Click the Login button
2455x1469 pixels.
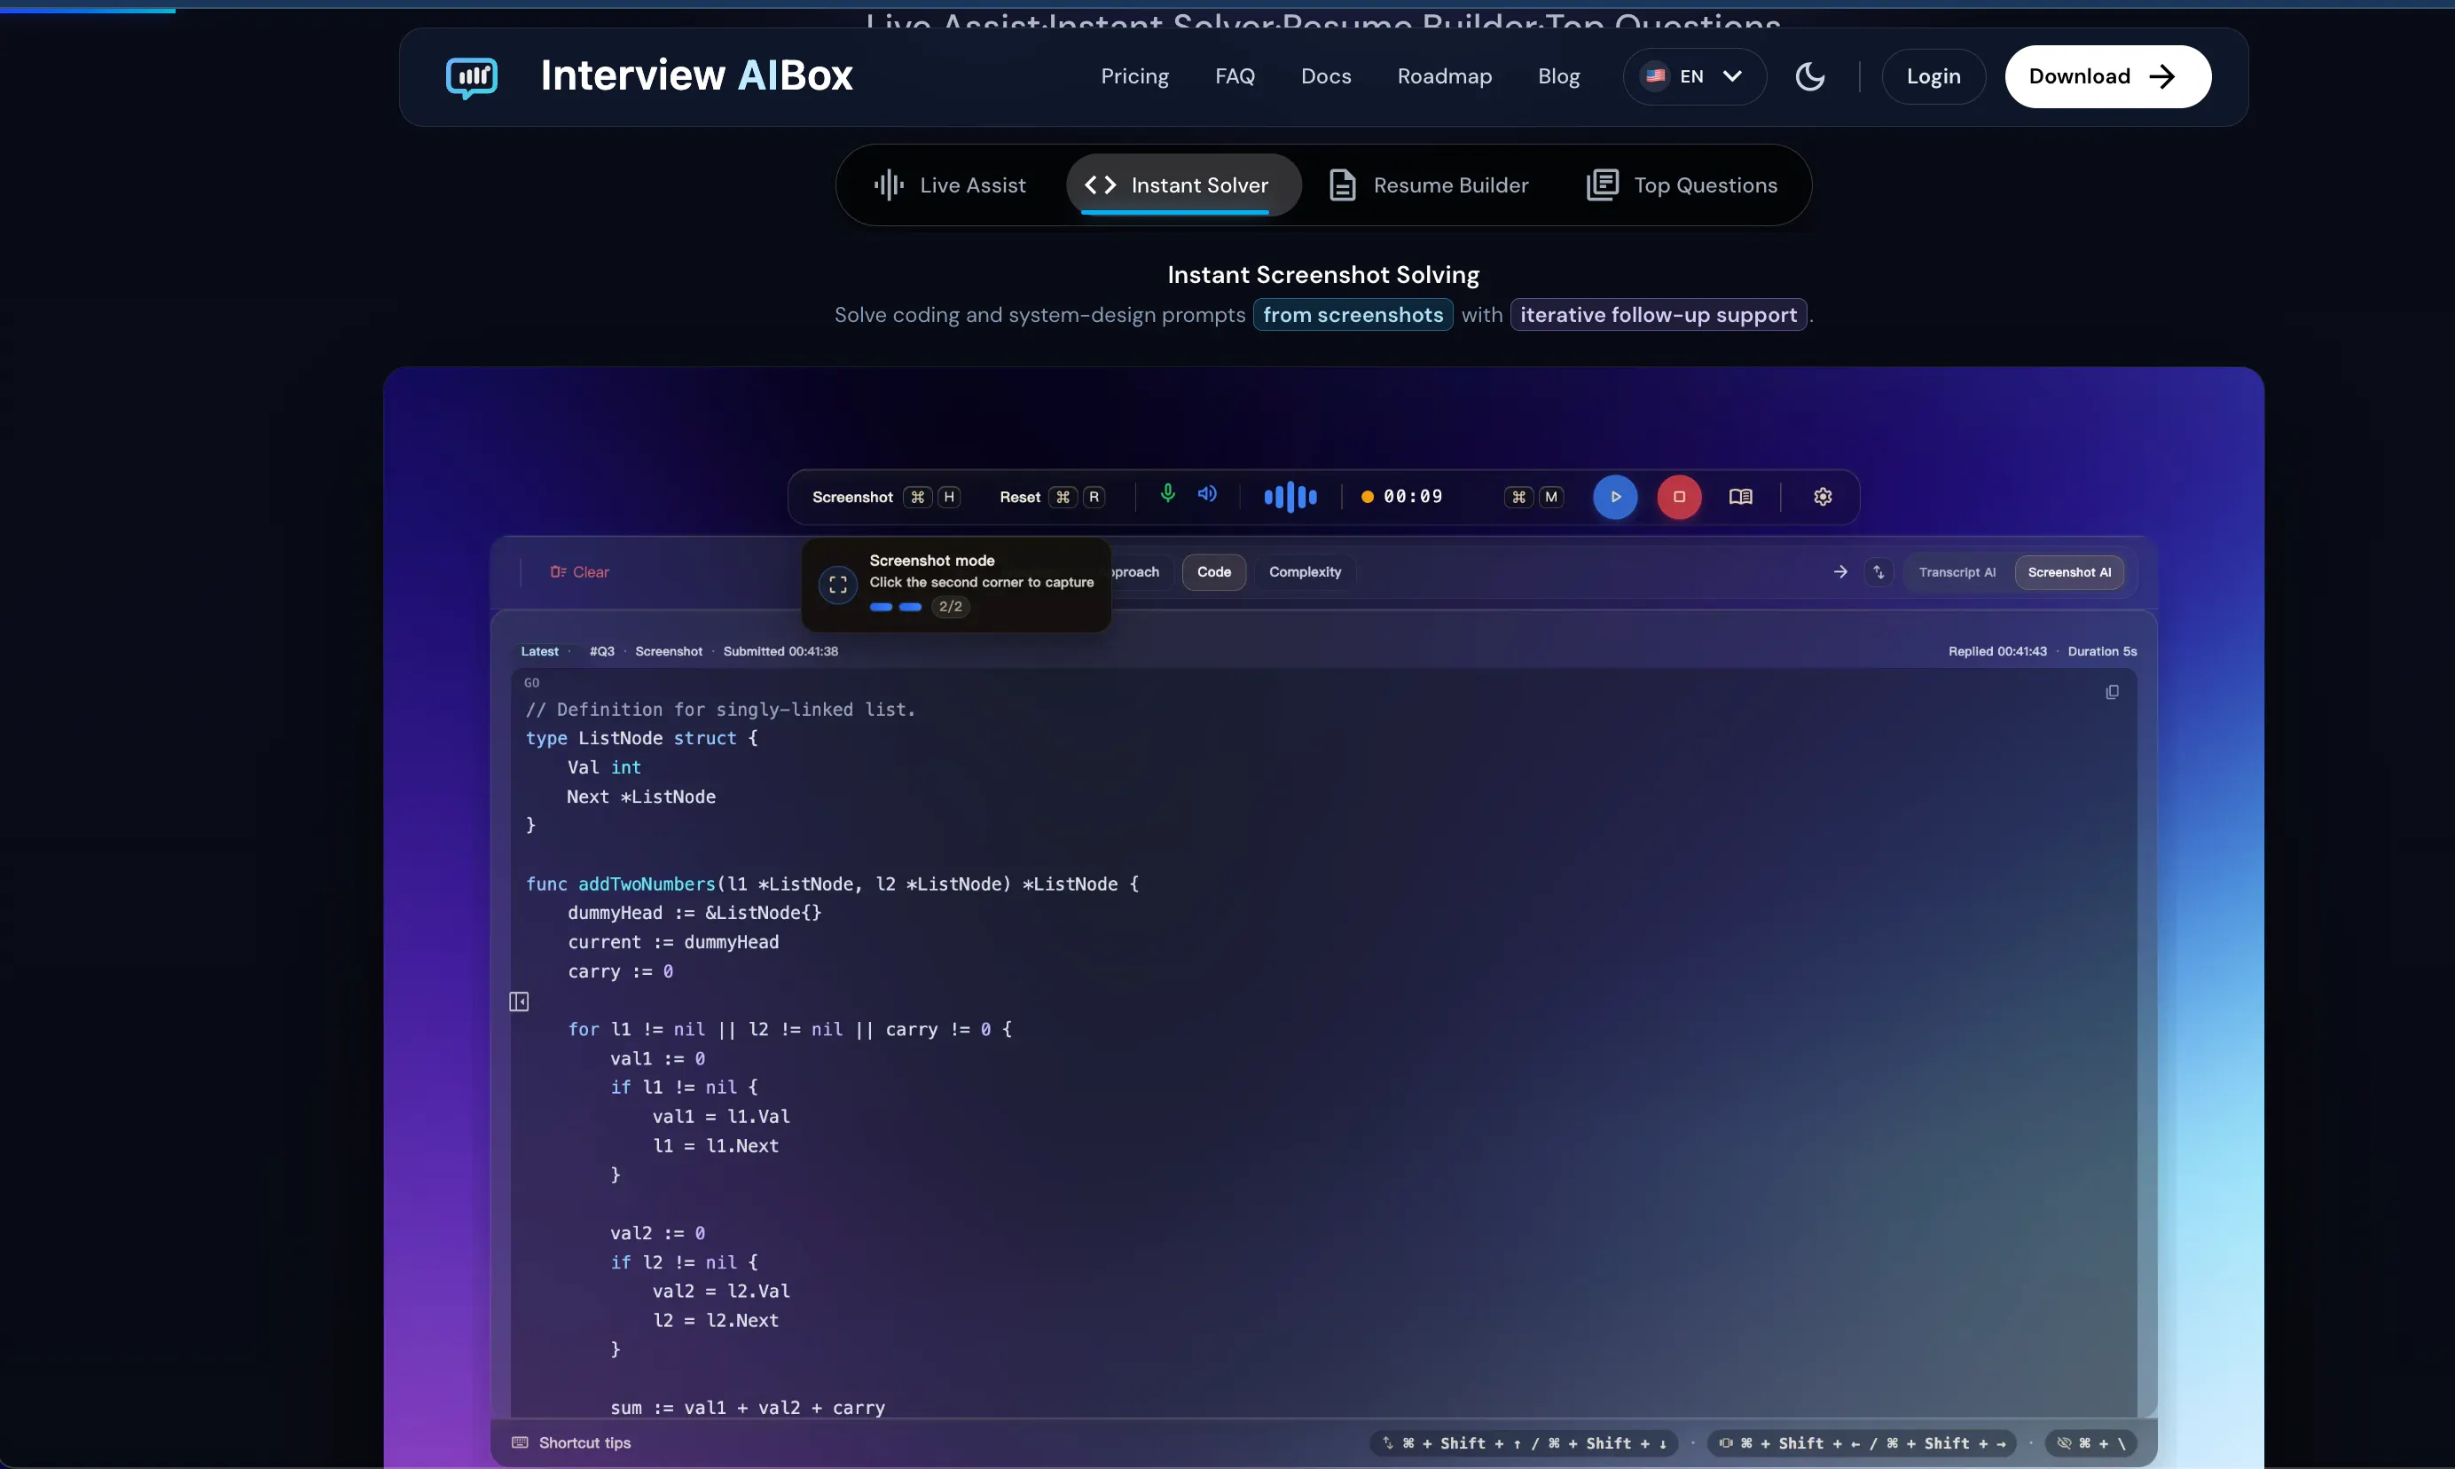click(1933, 76)
